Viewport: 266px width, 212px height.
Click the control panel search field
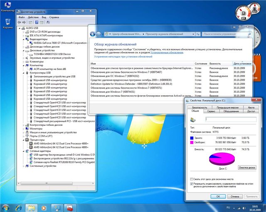tap(227, 34)
